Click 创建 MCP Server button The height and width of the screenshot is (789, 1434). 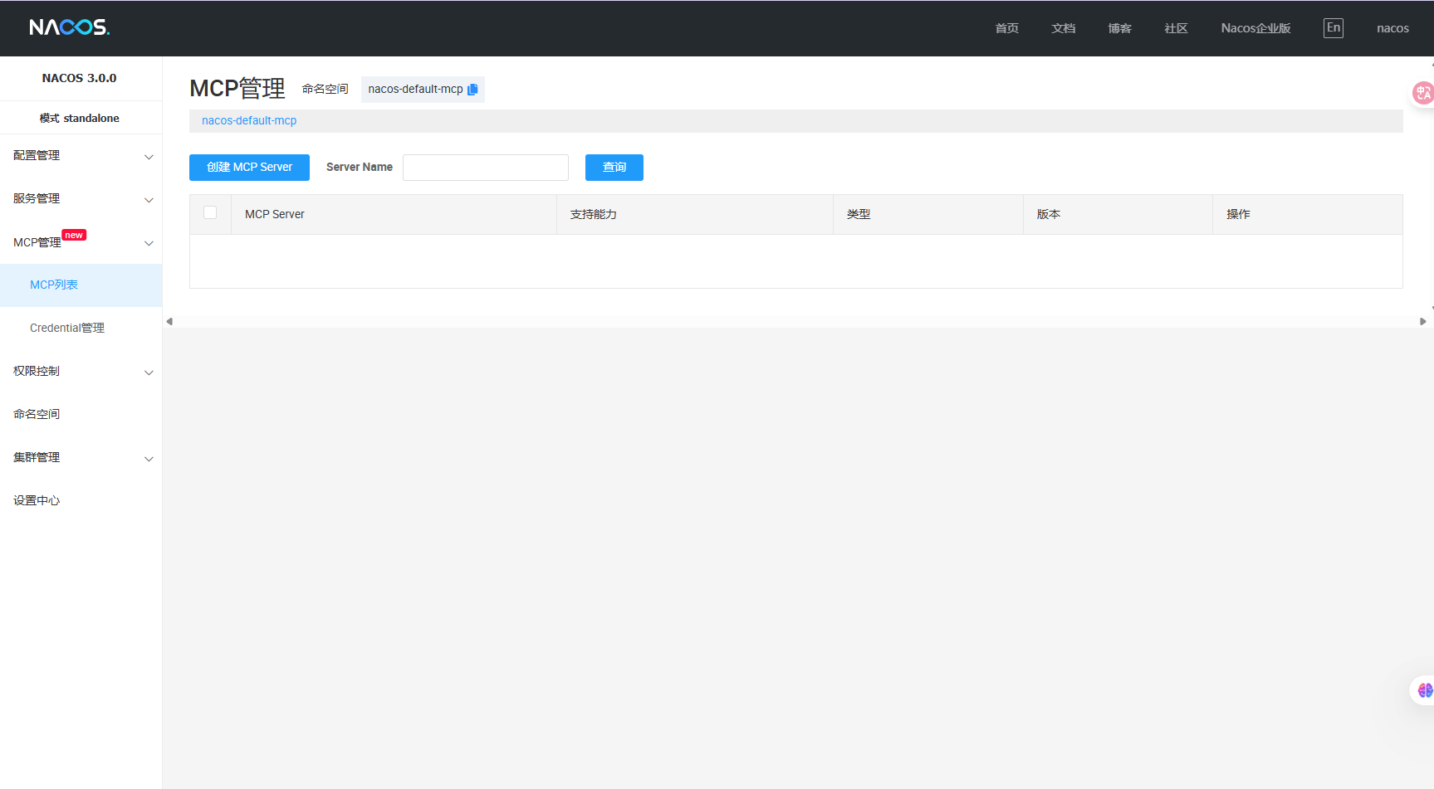249,168
